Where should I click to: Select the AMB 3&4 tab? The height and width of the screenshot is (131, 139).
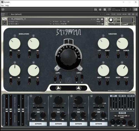click(131, 96)
